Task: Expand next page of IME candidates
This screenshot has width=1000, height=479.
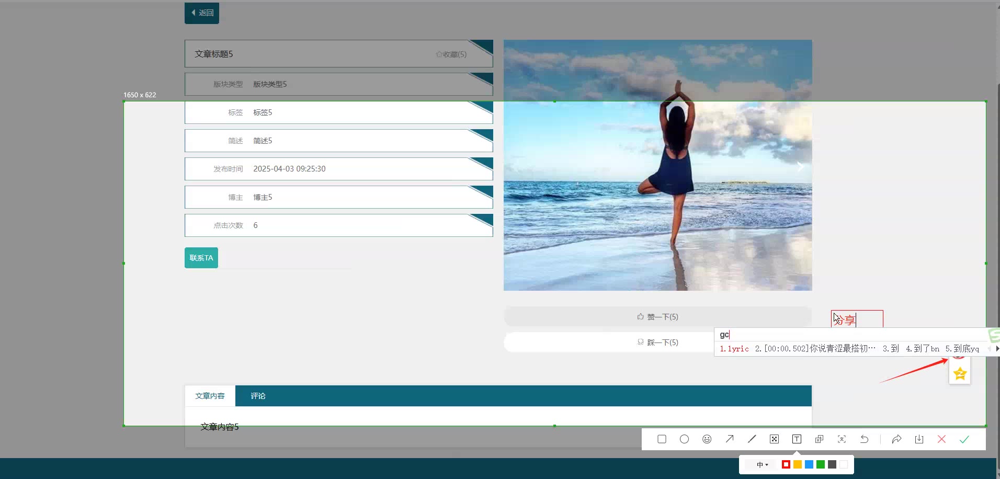Action: tap(997, 349)
